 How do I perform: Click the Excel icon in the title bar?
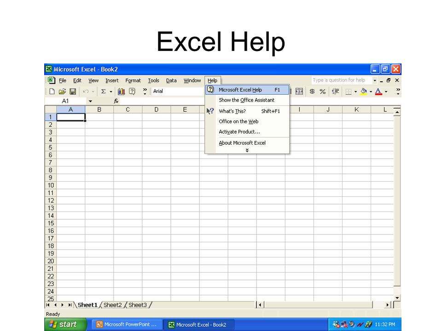pos(49,69)
